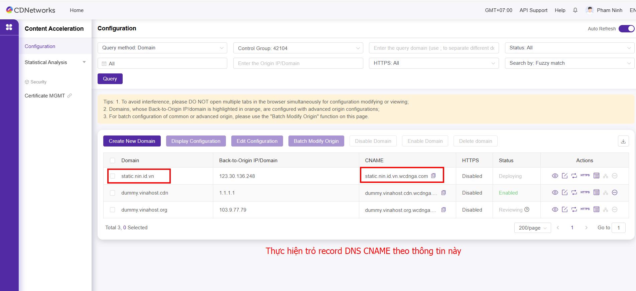Click the Batch Modify Origin button
The width and height of the screenshot is (636, 291).
[316, 141]
